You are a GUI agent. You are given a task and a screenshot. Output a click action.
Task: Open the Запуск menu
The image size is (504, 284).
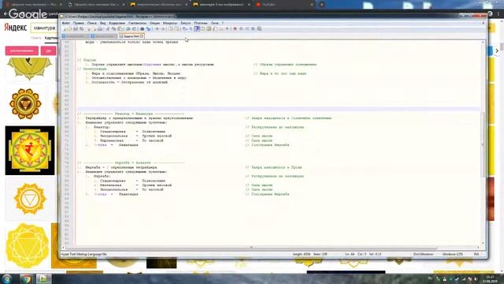(x=186, y=23)
